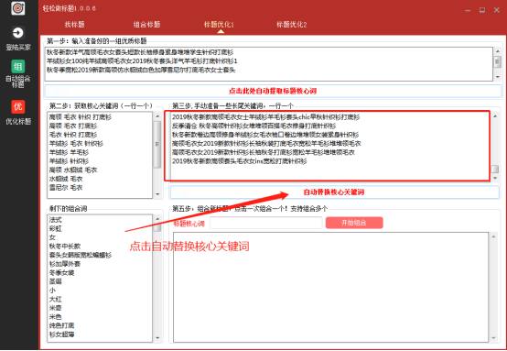This screenshot has width=507, height=351.
Task: Open the green 组 auto-combine titles icon
Action: pos(17,66)
